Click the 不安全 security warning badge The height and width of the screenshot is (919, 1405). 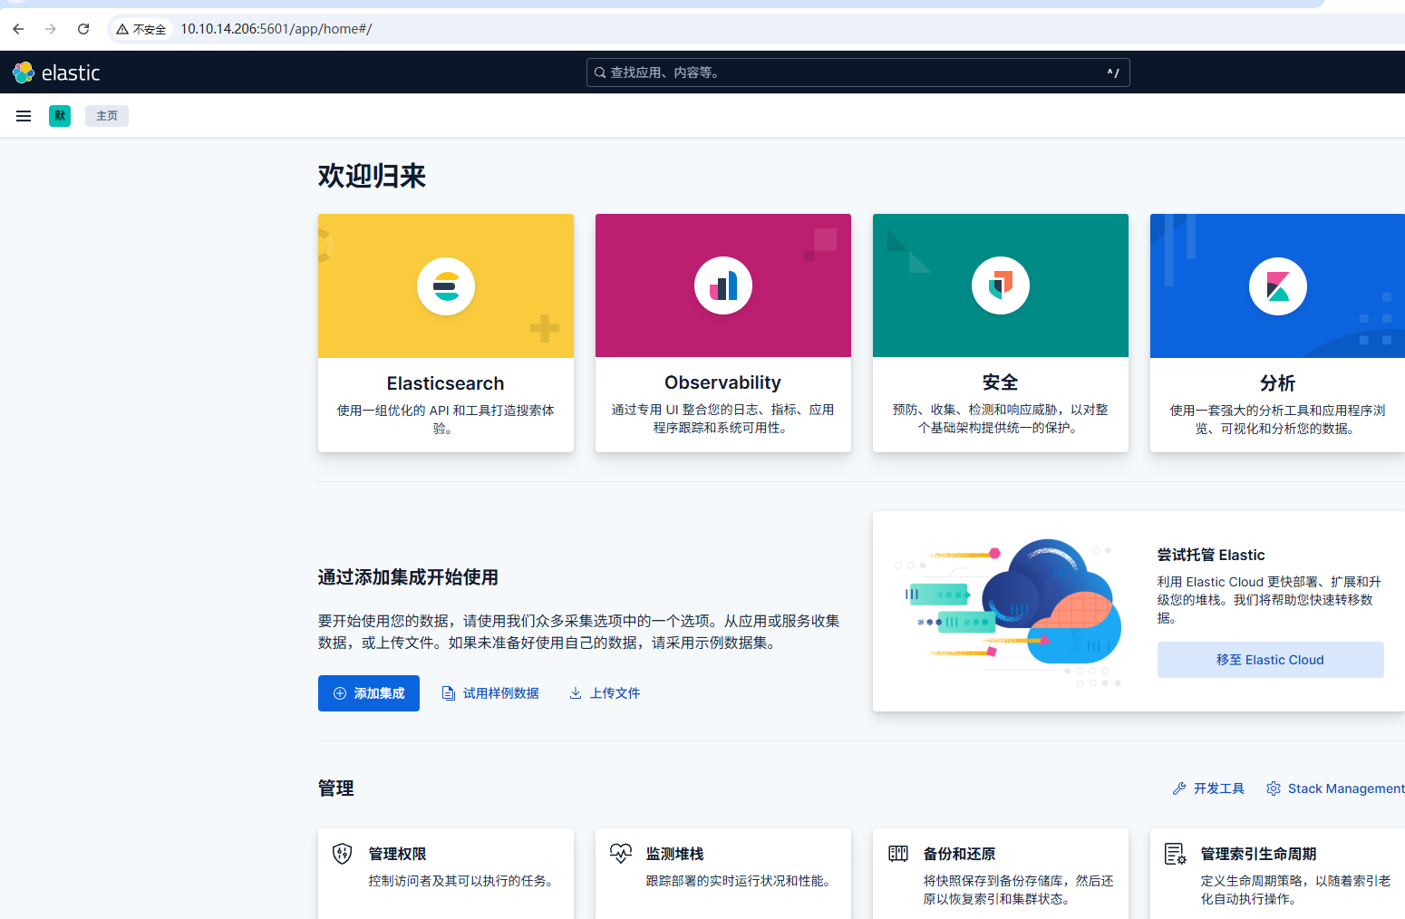(x=141, y=29)
